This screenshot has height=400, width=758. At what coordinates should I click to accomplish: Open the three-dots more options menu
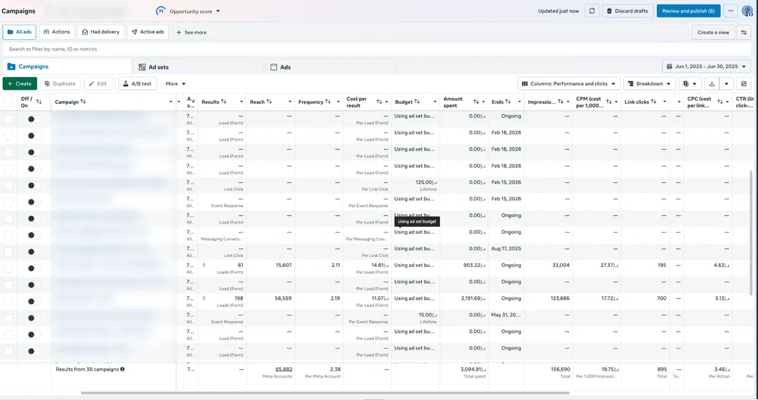click(x=731, y=11)
